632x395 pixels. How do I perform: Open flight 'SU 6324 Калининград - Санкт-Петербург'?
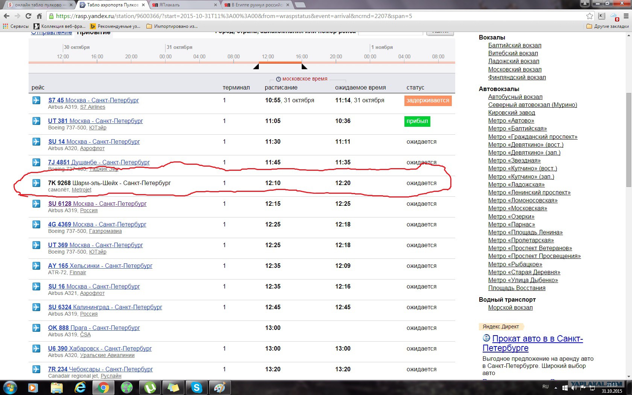point(105,307)
